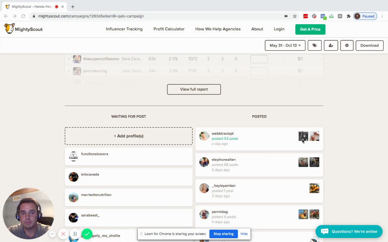Open the May 31 - Oct 13 date dropdown
The height and width of the screenshot is (242, 388).
[x=285, y=45]
